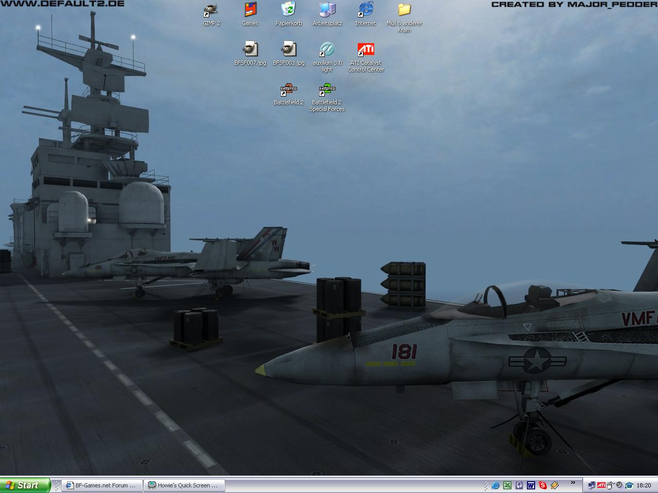Viewport: 658px width, 493px height.
Task: Open the Müll & anderer Kram folder
Action: 404,10
